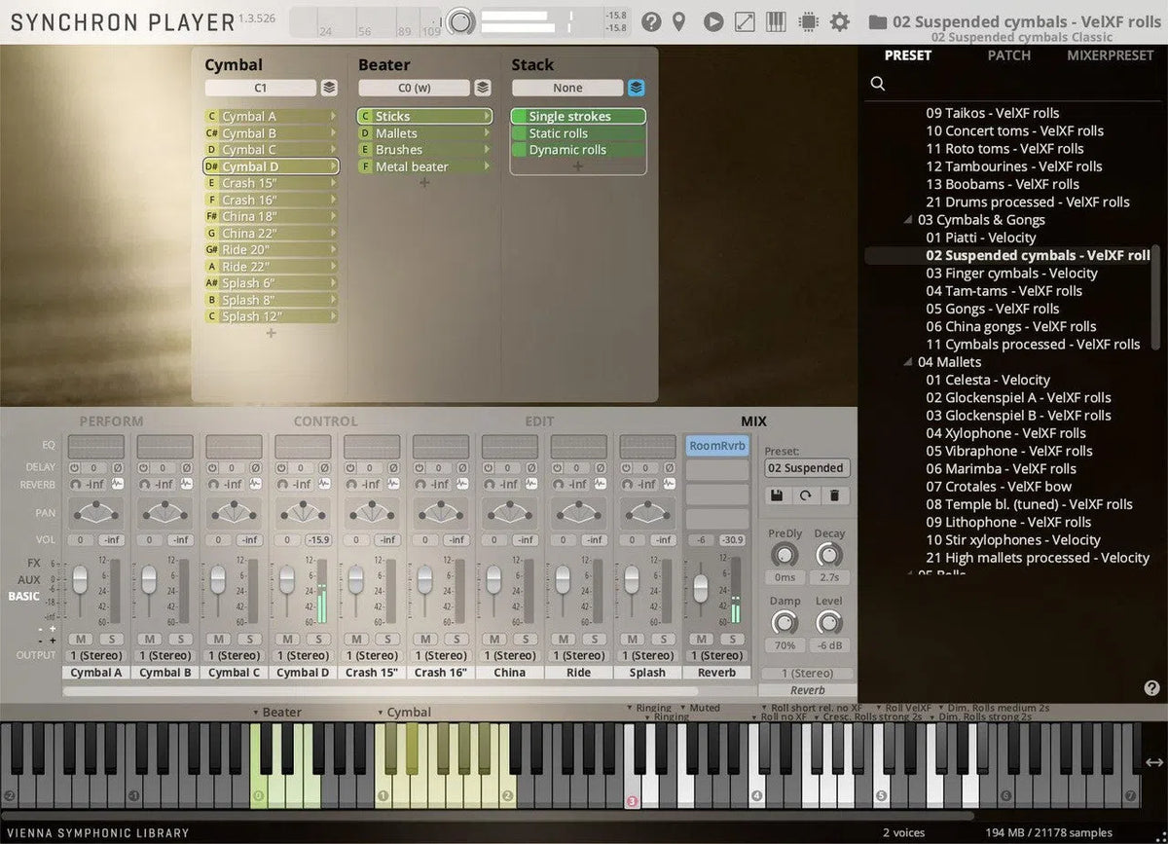Click the blue Stack layers icon
The image size is (1168, 844).
click(636, 88)
